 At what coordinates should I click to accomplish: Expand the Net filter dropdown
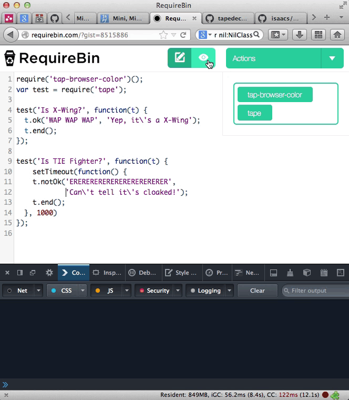(x=38, y=291)
